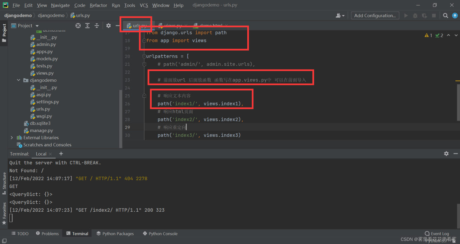Viewport: 460px width, 244px height.
Task: Click the Run play icon
Action: click(x=406, y=15)
